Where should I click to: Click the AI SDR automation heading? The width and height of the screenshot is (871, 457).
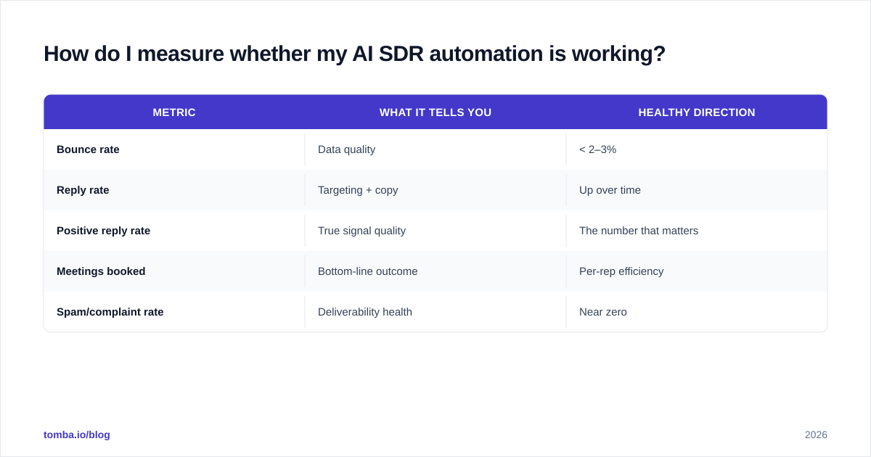pyautogui.click(x=354, y=54)
